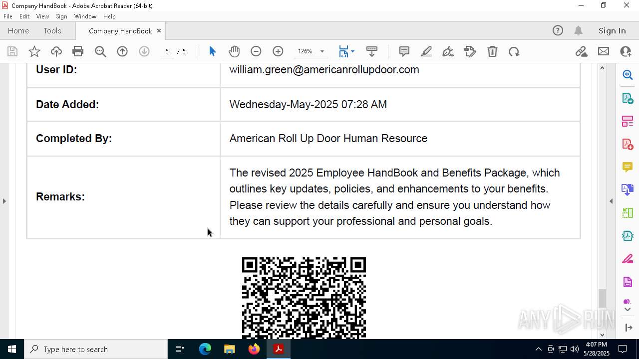Open the Sign menu
The width and height of the screenshot is (639, 359).
(61, 16)
